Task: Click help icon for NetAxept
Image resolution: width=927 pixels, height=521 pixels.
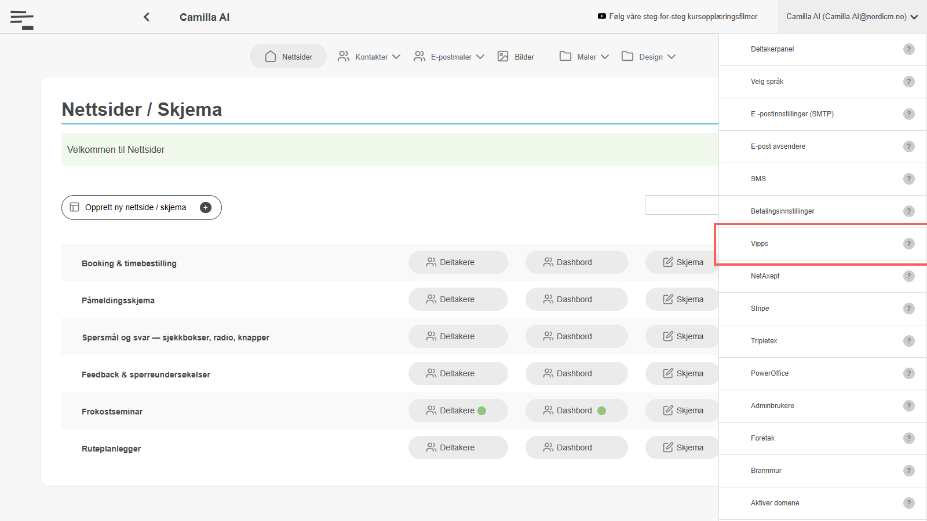Action: click(909, 276)
